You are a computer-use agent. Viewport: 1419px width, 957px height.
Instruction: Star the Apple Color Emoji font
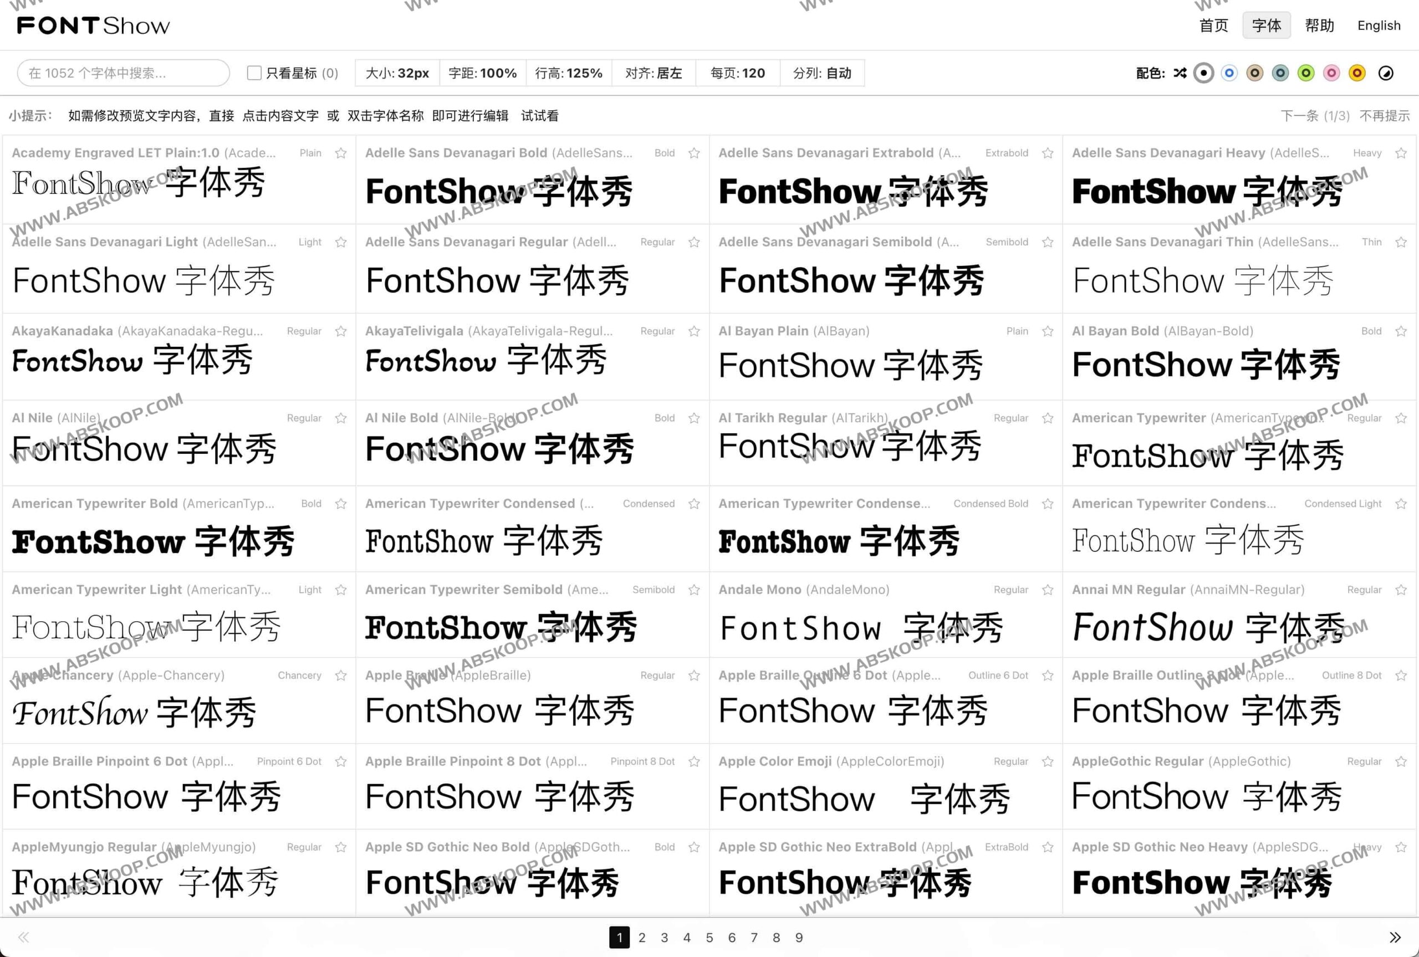point(1048,762)
